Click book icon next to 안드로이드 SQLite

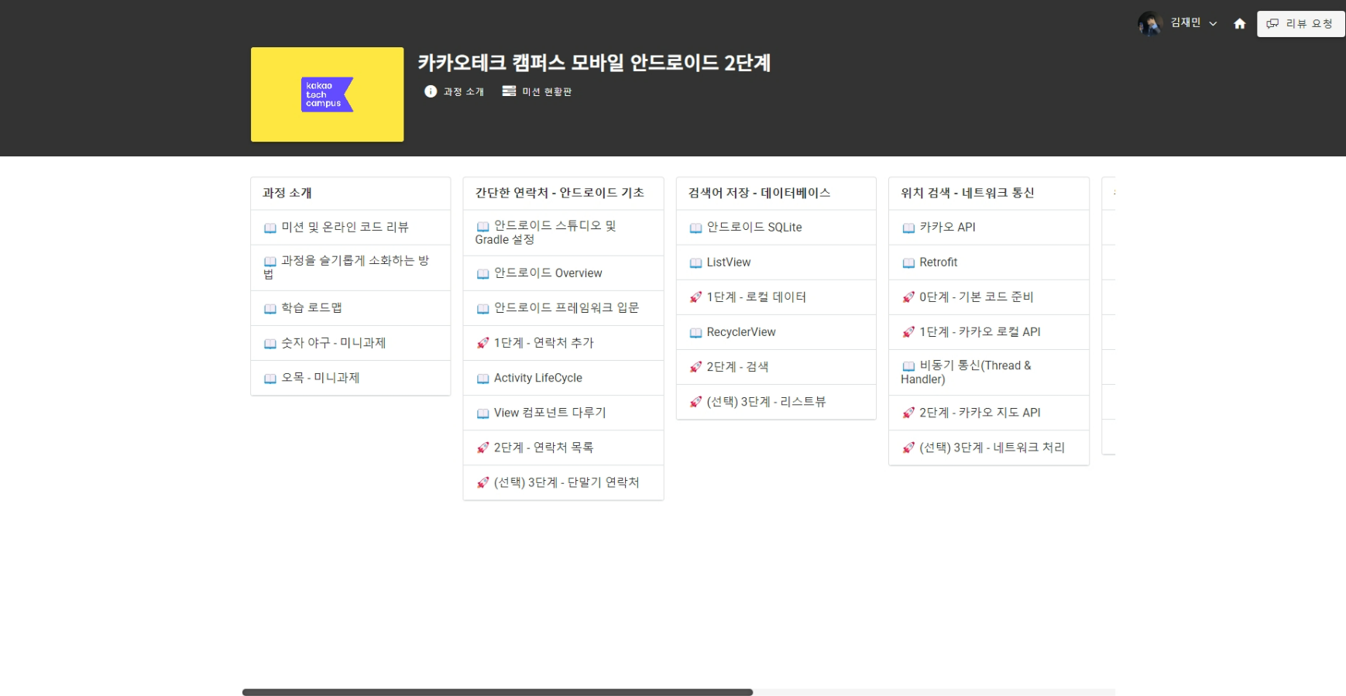pos(695,228)
